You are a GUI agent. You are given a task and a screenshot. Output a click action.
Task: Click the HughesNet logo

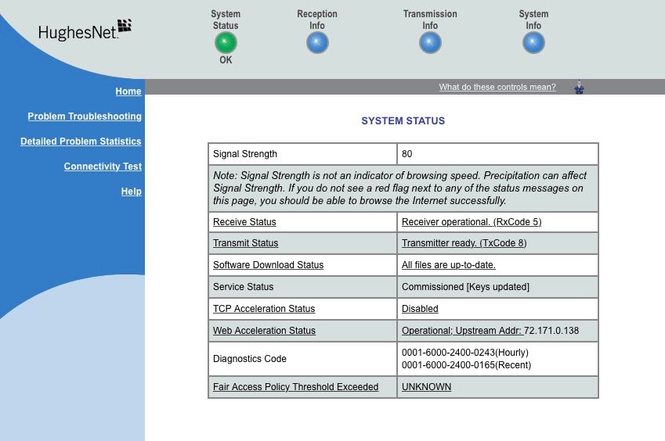click(85, 30)
